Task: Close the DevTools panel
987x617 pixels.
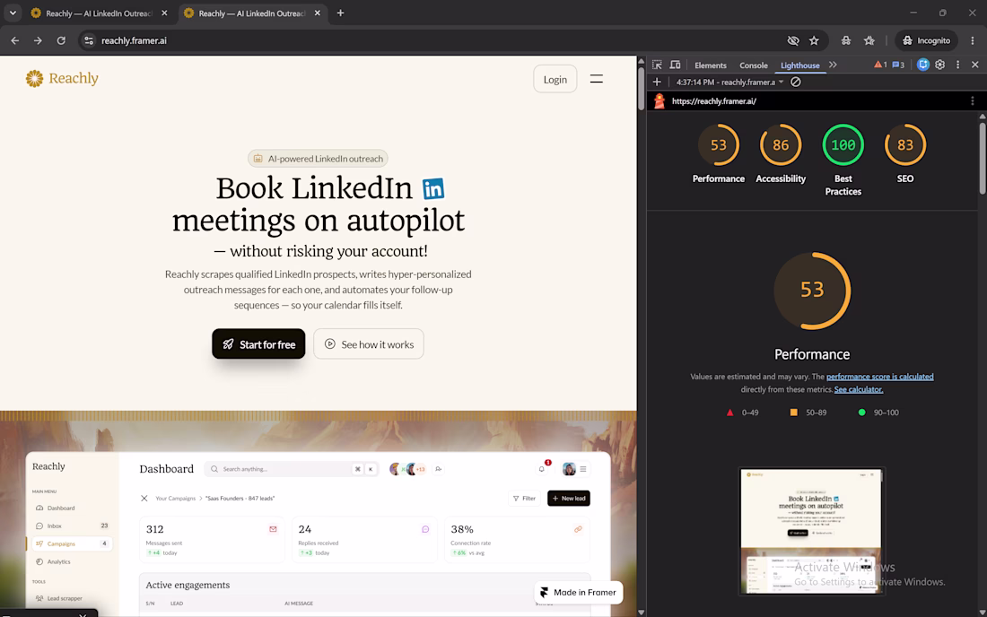Action: click(975, 65)
